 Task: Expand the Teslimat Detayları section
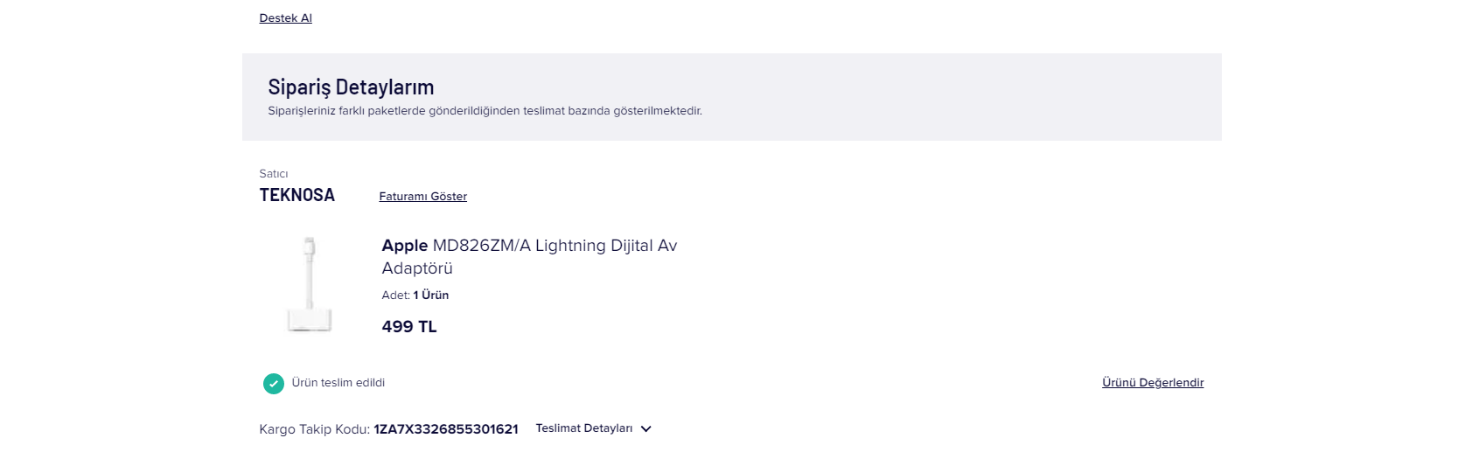point(593,428)
